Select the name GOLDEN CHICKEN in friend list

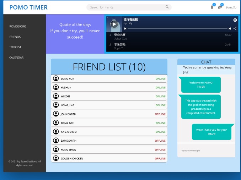pos(72,158)
